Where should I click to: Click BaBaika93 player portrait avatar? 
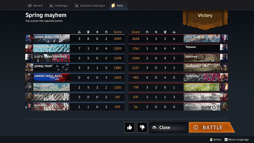(x=29, y=87)
